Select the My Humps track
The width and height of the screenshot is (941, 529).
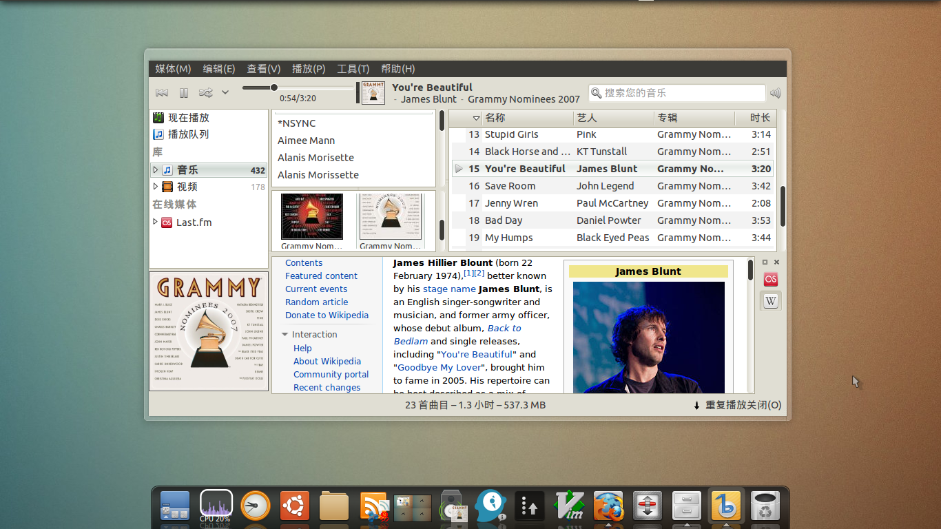613,238
